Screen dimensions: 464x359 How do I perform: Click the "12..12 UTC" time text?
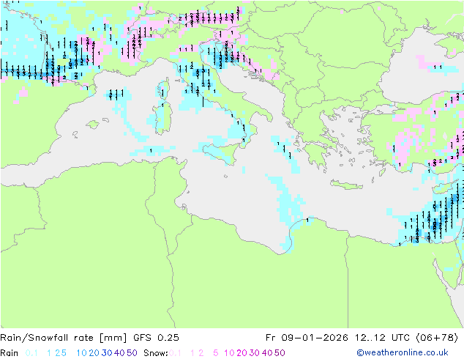click(383, 338)
